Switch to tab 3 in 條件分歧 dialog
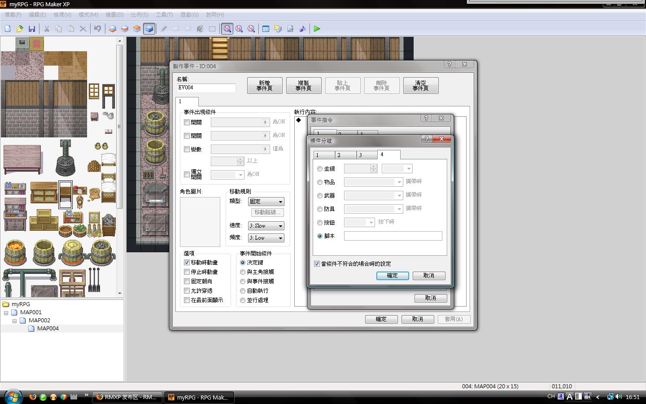This screenshot has width=646, height=404. point(367,155)
